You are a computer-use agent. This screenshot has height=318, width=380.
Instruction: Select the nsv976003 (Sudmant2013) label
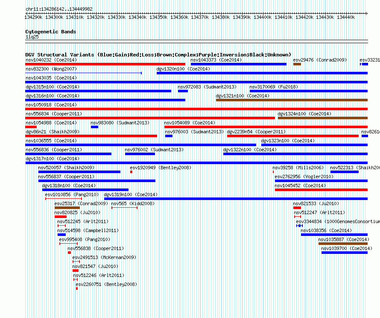pyautogui.click(x=194, y=132)
